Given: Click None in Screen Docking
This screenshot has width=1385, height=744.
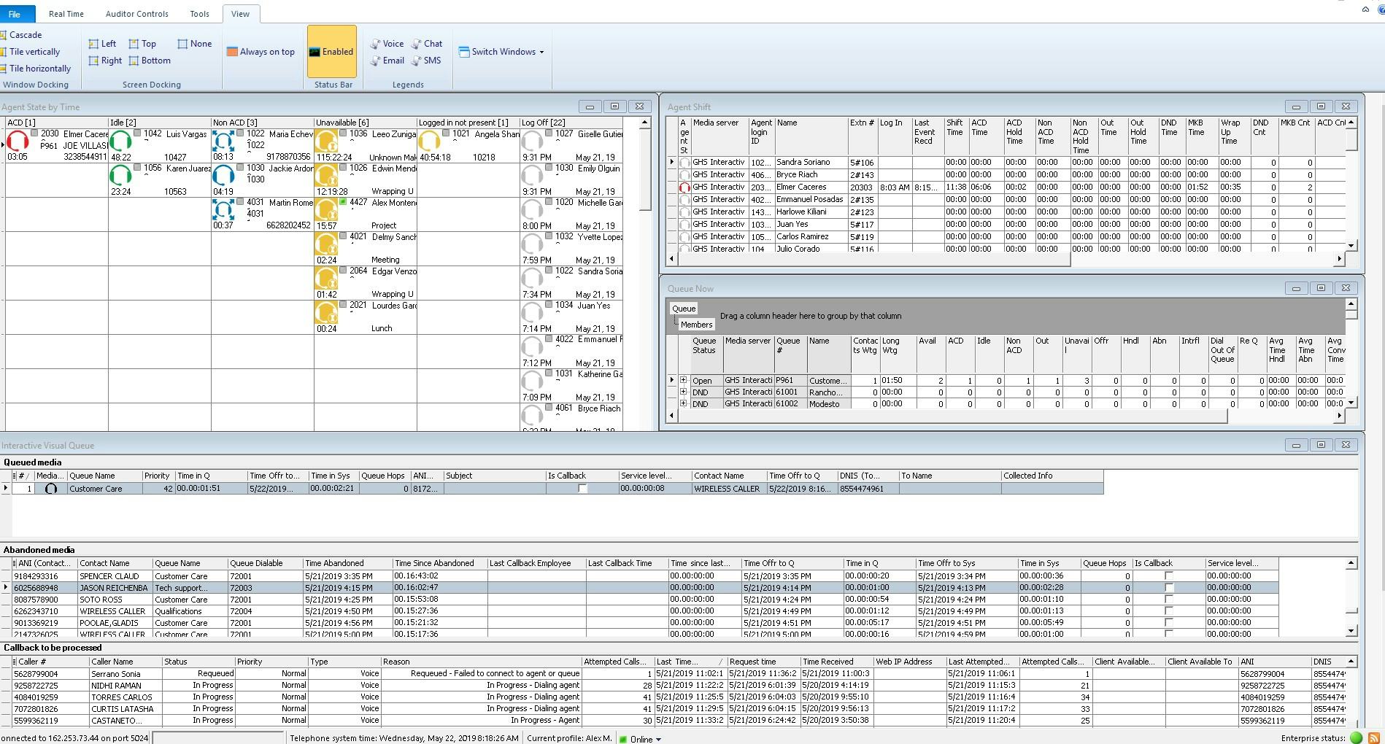Looking at the screenshot, I should pos(194,43).
